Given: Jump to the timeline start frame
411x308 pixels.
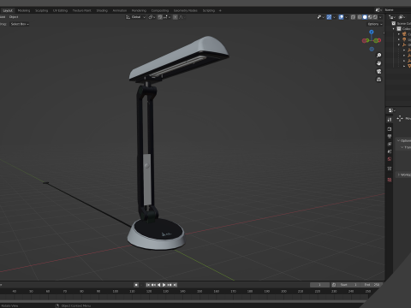Looking at the screenshot, I should (x=148, y=285).
